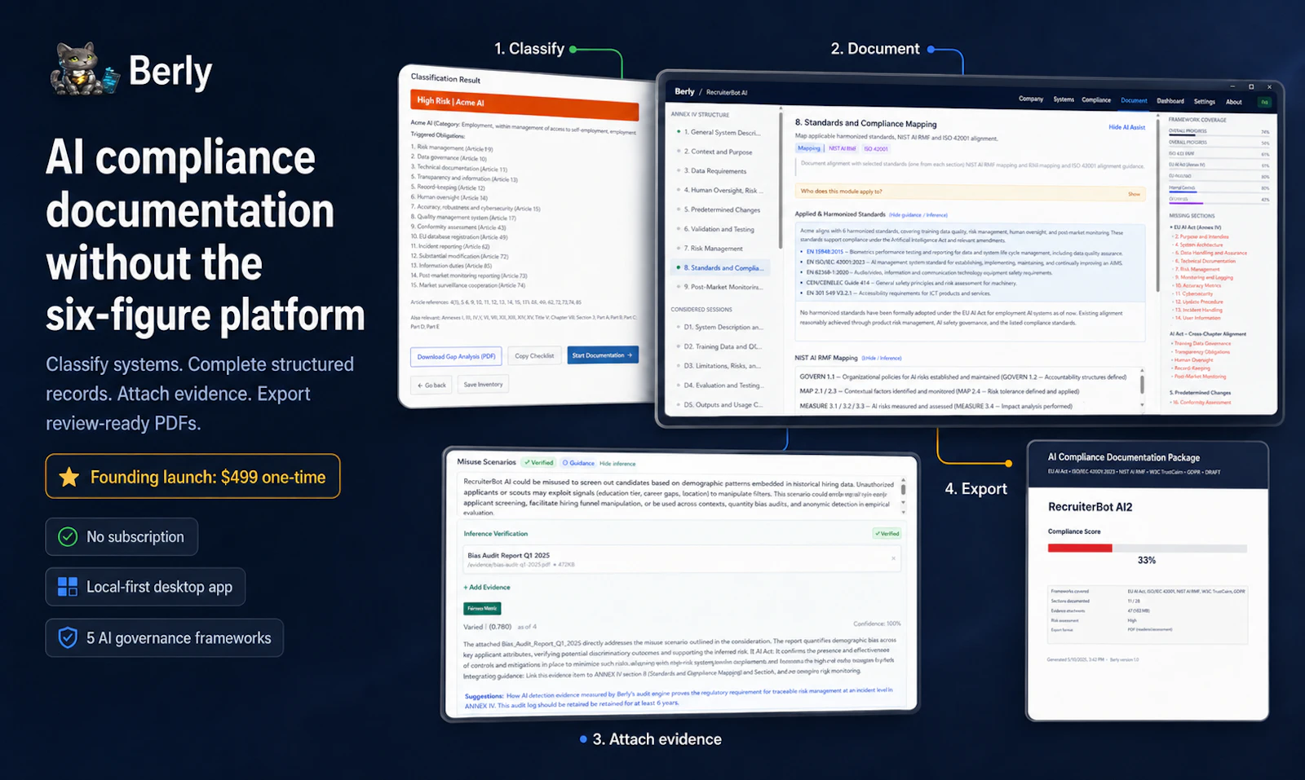Select the Document tab in the navbar

pos(1134,101)
